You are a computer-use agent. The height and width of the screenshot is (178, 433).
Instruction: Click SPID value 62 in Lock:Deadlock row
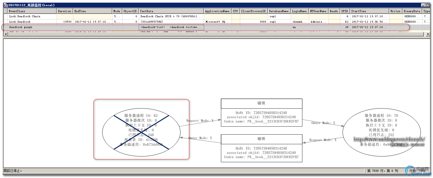click(x=345, y=22)
